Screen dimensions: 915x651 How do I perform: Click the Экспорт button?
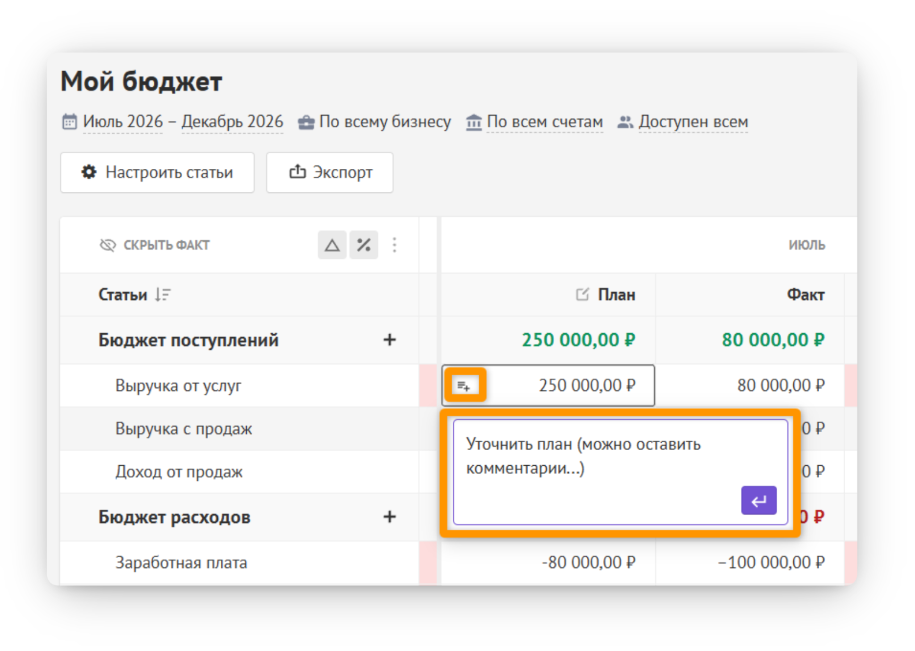[330, 173]
